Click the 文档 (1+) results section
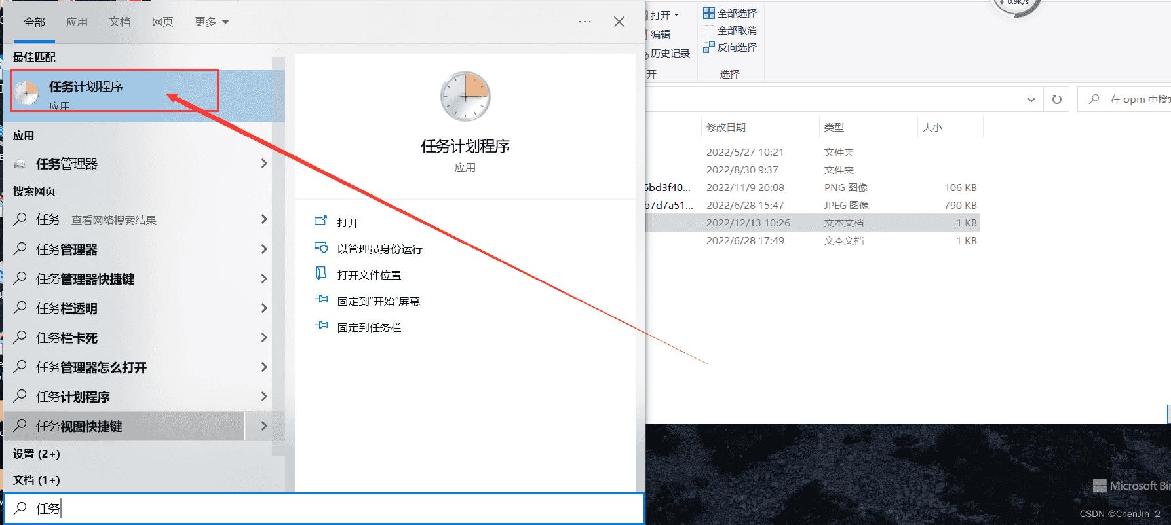This screenshot has width=1171, height=525. point(37,480)
